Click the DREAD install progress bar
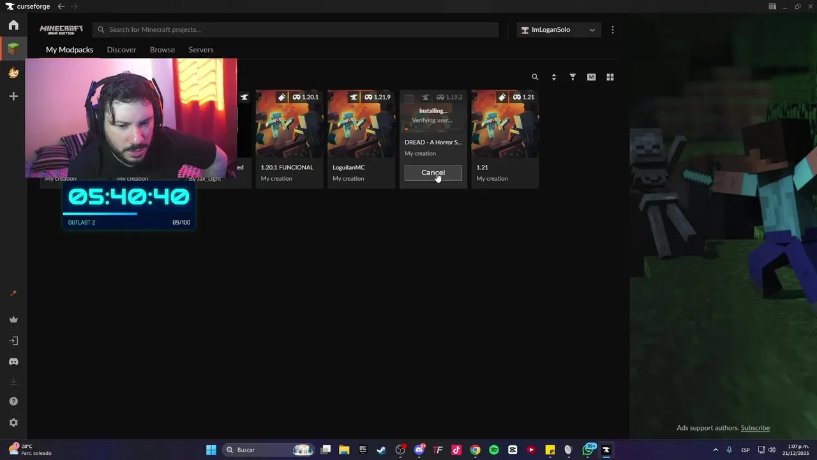This screenshot has width=817, height=460. (433, 129)
